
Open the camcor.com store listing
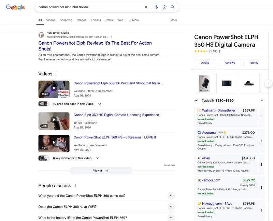coord(211,180)
